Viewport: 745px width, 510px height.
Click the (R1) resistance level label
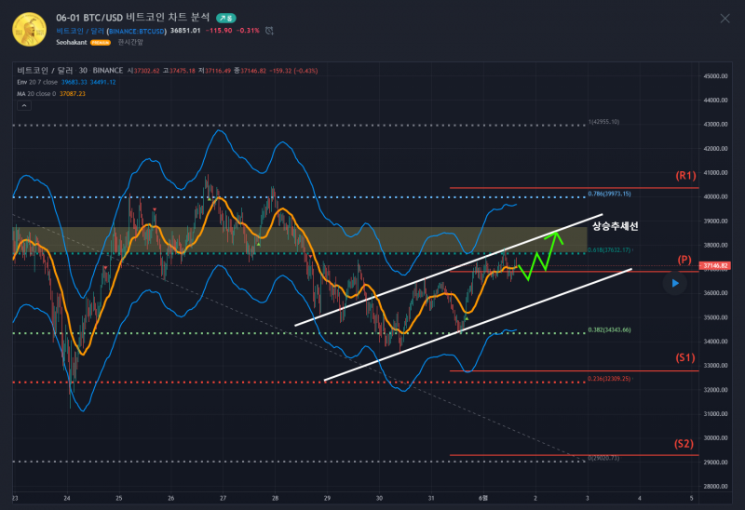pyautogui.click(x=686, y=175)
